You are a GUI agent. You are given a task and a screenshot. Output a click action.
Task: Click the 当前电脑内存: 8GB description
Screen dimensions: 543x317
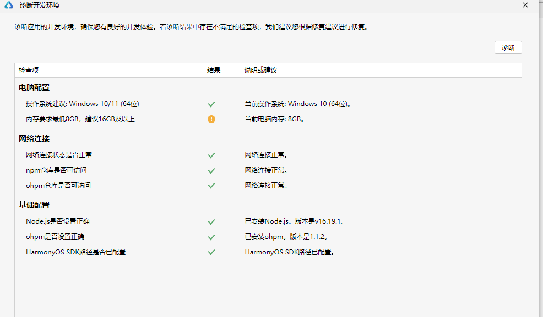(274, 119)
